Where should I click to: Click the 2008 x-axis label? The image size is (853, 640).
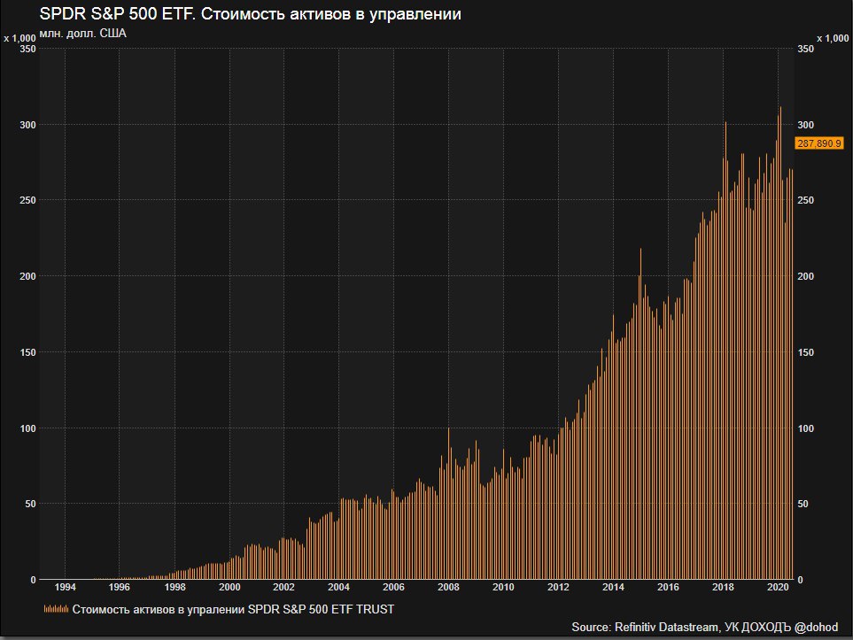point(448,587)
